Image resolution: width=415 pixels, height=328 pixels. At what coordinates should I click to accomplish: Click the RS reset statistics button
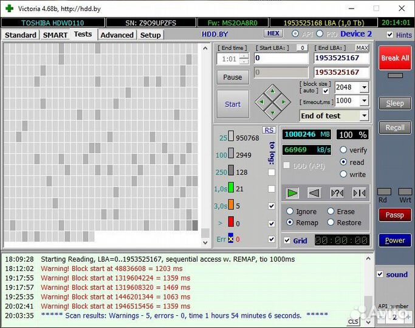pyautogui.click(x=269, y=130)
